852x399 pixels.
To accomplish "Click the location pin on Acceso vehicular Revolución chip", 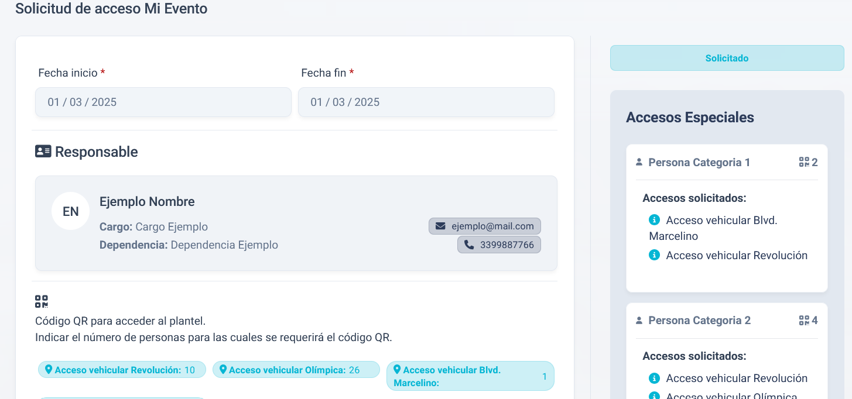I will 49,369.
